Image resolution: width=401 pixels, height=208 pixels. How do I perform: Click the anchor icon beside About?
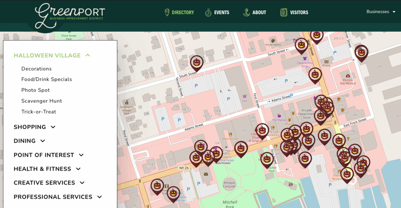246,13
